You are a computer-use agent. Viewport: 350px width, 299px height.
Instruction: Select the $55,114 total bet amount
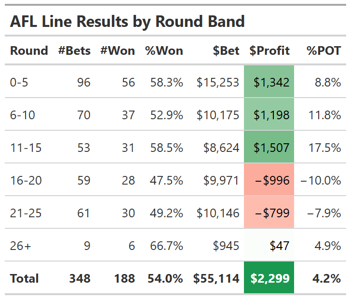[x=216, y=278]
